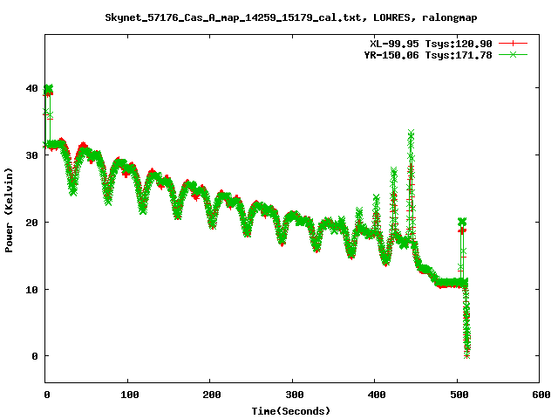Click the tallest green spike near 33 Kelvin

[x=411, y=134]
